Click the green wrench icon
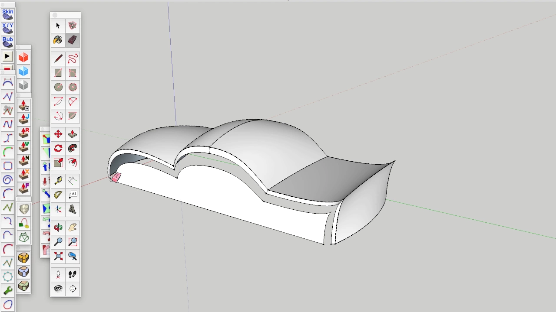This screenshot has height=312, width=556. pos(7,291)
